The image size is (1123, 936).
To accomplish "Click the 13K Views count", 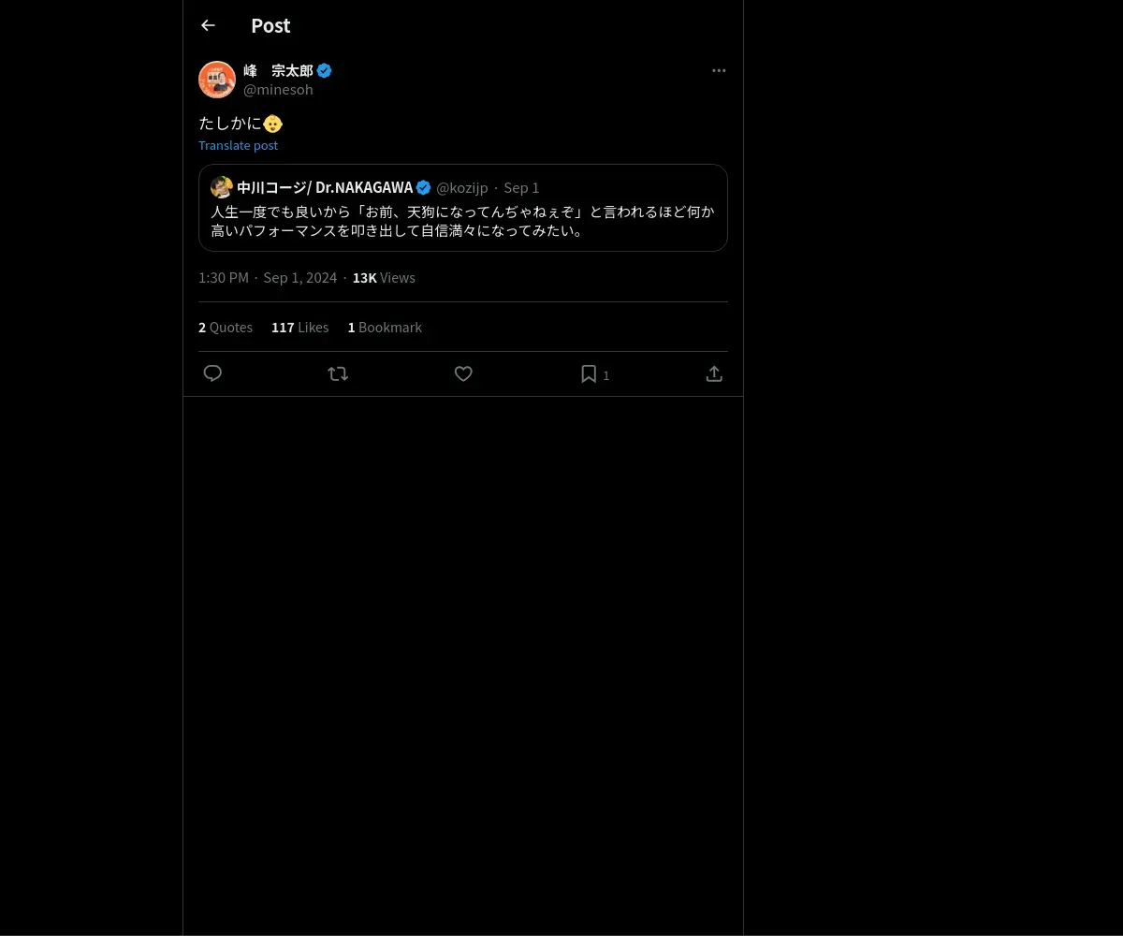I will click(384, 277).
